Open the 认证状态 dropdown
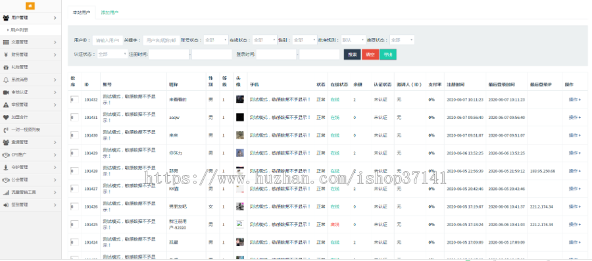Screen dimensions: 592x261 pyautogui.click(x=112, y=55)
